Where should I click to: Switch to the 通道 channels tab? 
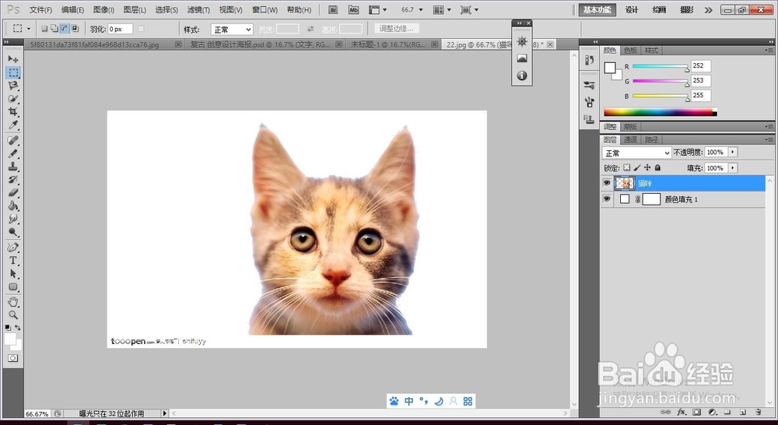tap(630, 140)
